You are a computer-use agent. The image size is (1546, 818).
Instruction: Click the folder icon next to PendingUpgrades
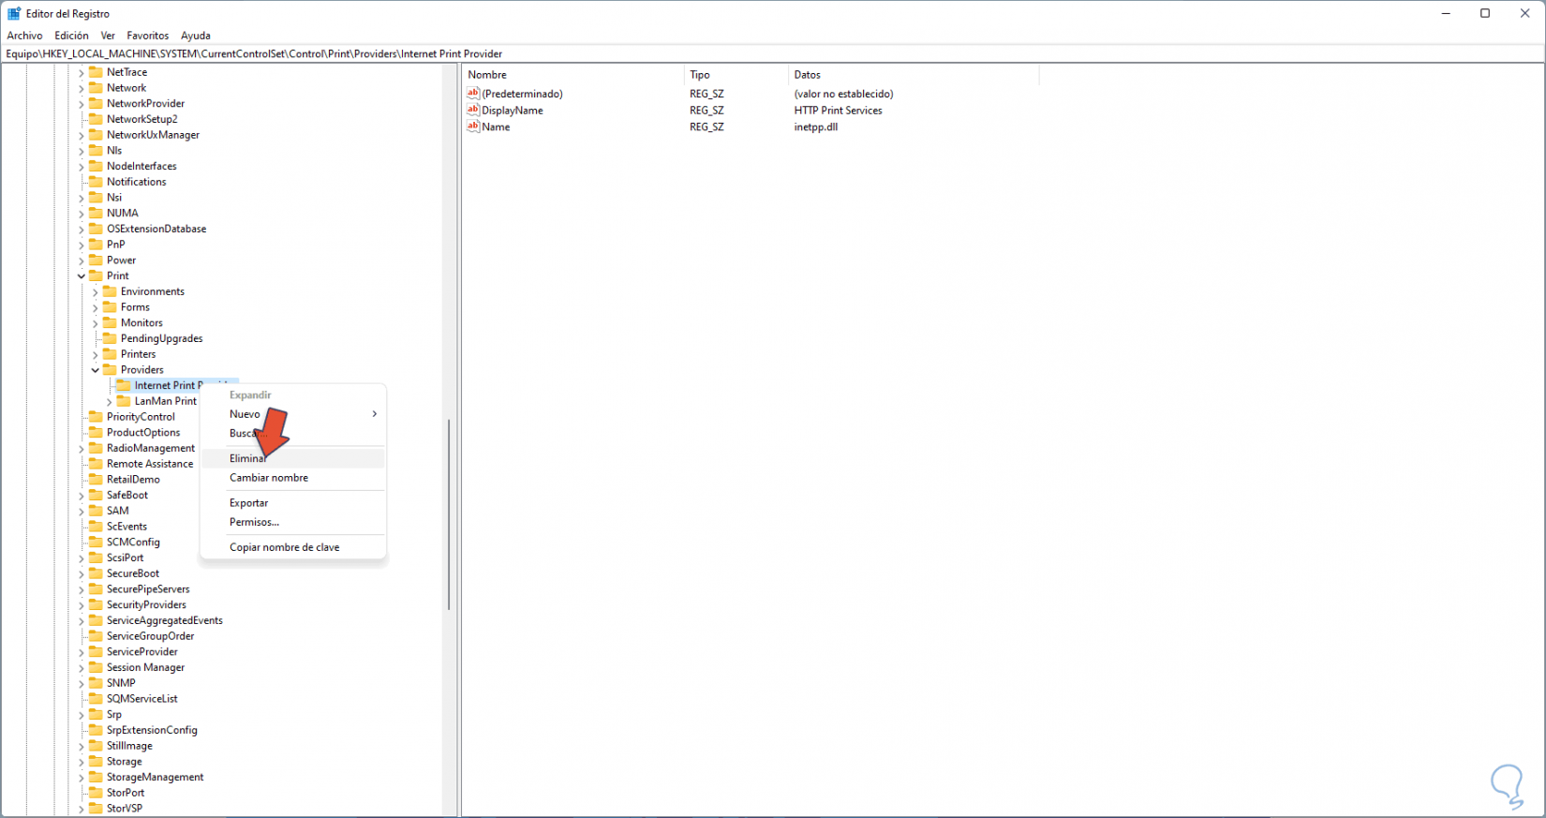coord(110,338)
